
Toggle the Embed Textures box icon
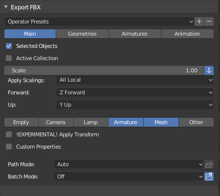coord(209,165)
